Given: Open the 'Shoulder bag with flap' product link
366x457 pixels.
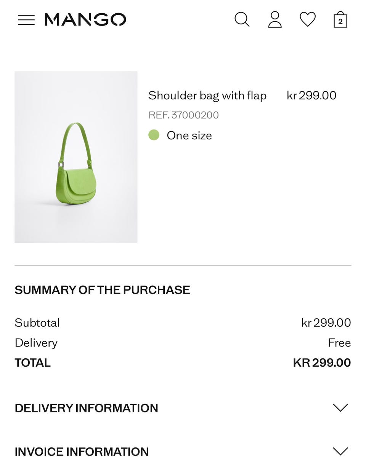Looking at the screenshot, I should point(207,95).
